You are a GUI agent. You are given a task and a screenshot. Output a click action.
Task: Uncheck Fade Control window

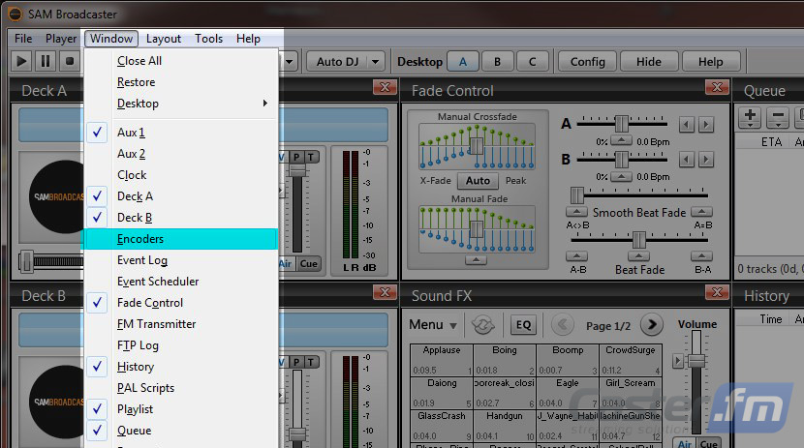coord(97,303)
